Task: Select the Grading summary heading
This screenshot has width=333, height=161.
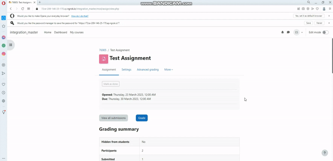Action: coord(119,129)
